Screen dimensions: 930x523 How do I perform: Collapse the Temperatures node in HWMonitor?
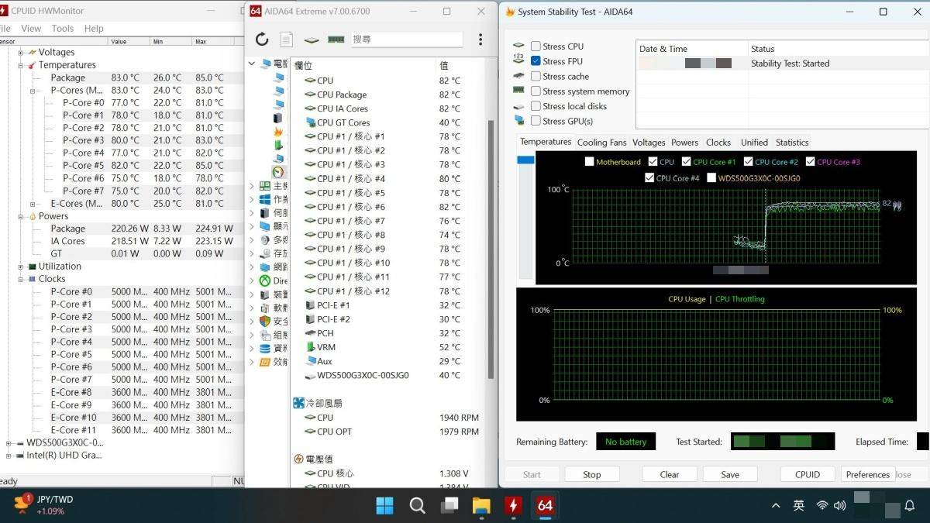click(x=20, y=65)
